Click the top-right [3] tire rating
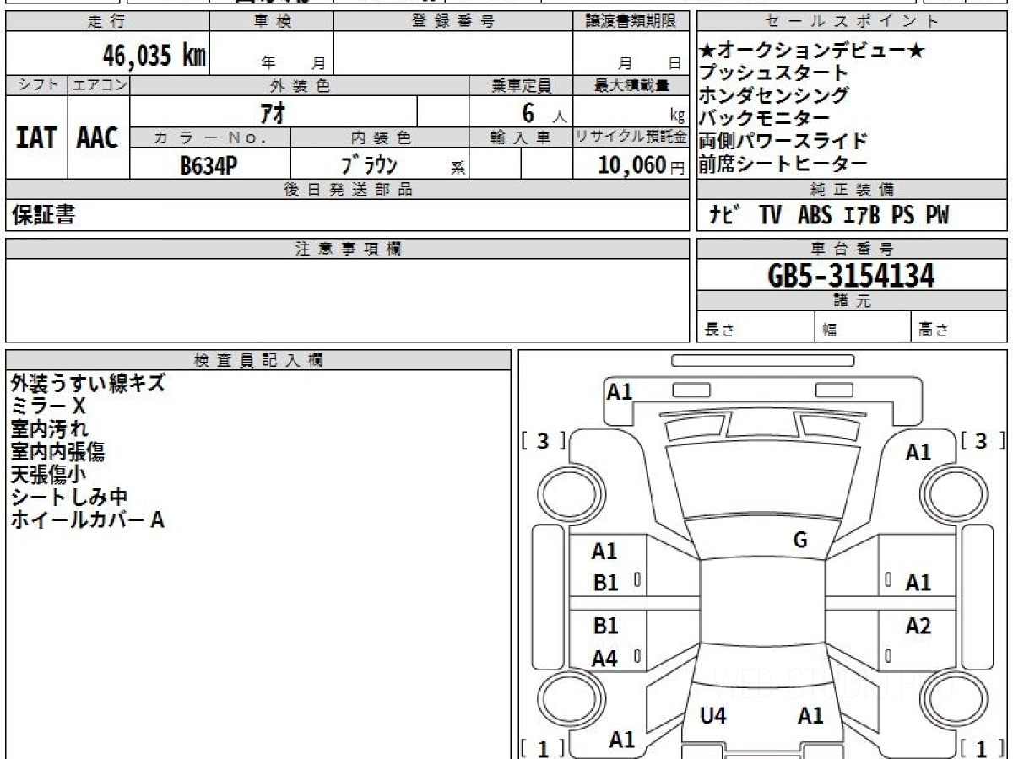1013x759 pixels. [980, 441]
